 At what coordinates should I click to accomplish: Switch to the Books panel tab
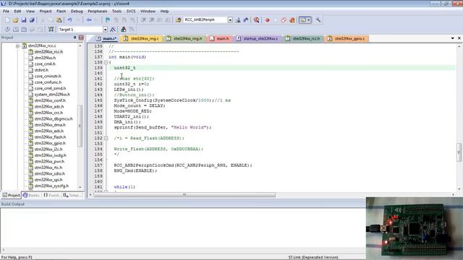31,195
